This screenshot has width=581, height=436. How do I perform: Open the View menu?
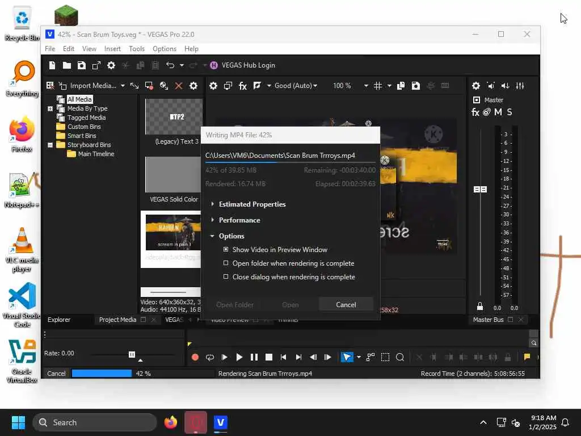[x=89, y=49]
